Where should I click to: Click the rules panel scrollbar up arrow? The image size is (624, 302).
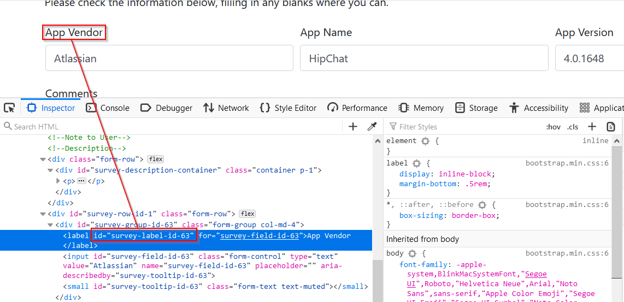point(616,141)
